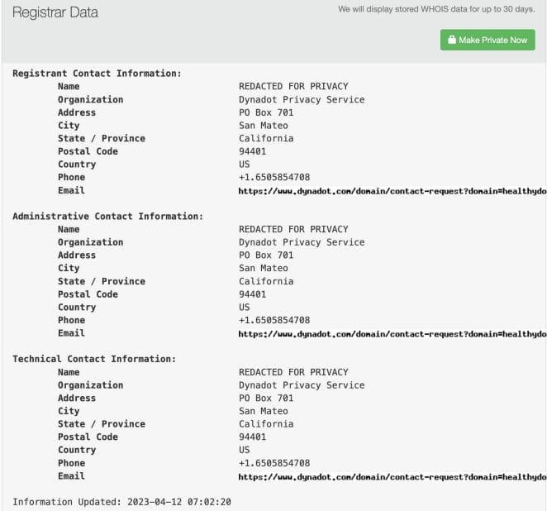Select Registrant postal code 94401
Screen dimensions: 547x511
252,151
